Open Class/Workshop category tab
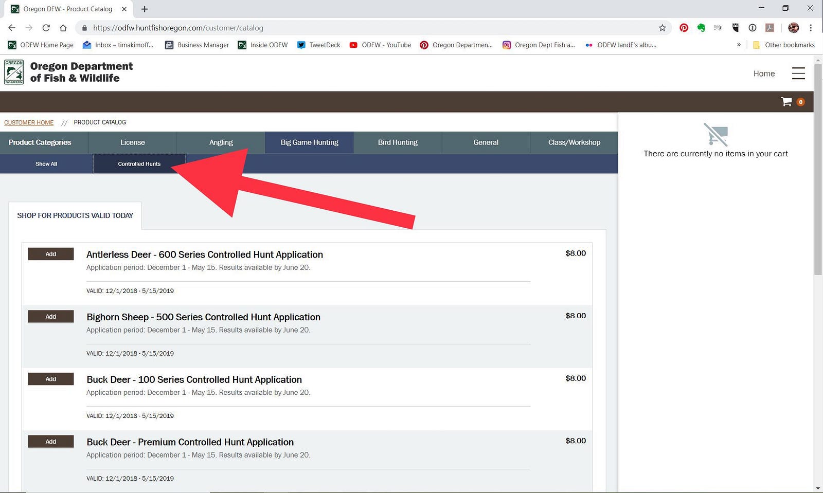 574,142
